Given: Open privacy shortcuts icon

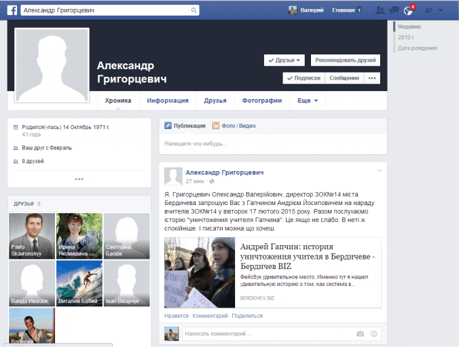Looking at the screenshot, I should tap(428, 11).
